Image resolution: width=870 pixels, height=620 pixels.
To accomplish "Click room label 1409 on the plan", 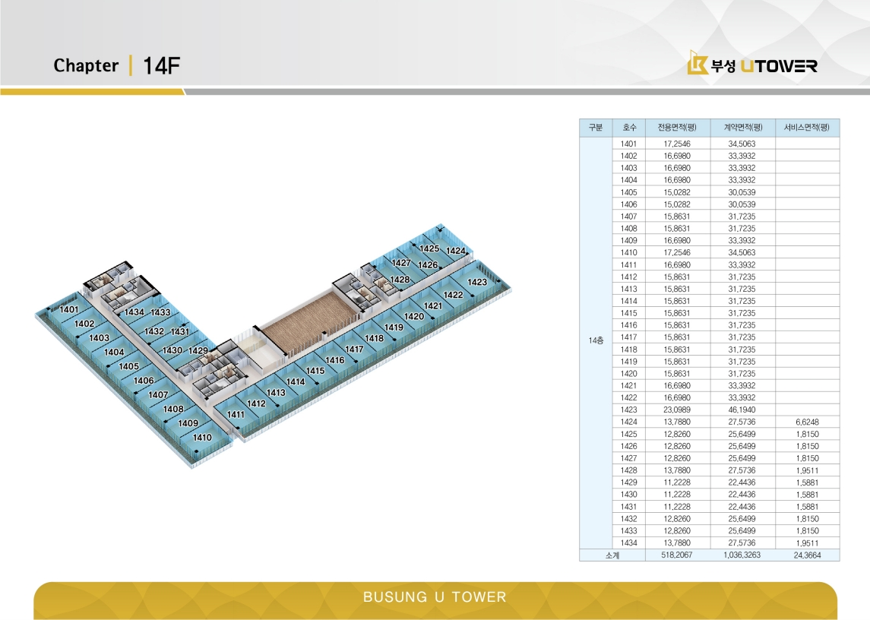I will 188,423.
